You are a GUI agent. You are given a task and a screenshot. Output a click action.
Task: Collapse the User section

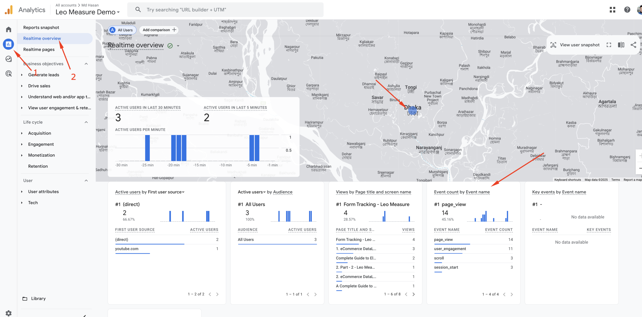click(x=86, y=181)
